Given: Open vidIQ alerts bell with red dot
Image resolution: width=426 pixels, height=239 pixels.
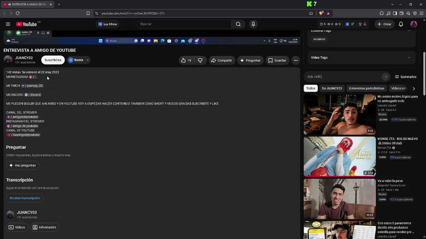Looking at the screenshot, I should [365, 24].
